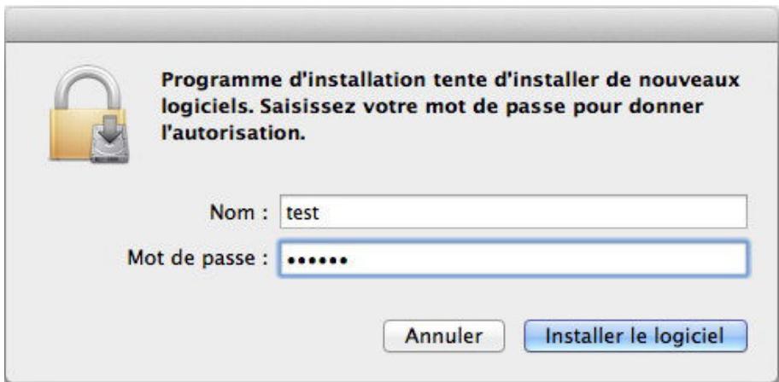779x382 pixels.
Task: Click the Annuler button
Action: pos(444,336)
